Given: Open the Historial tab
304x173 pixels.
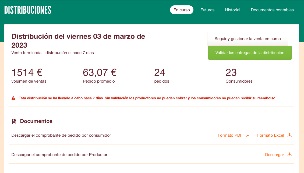Looking at the screenshot, I should coord(233,10).
